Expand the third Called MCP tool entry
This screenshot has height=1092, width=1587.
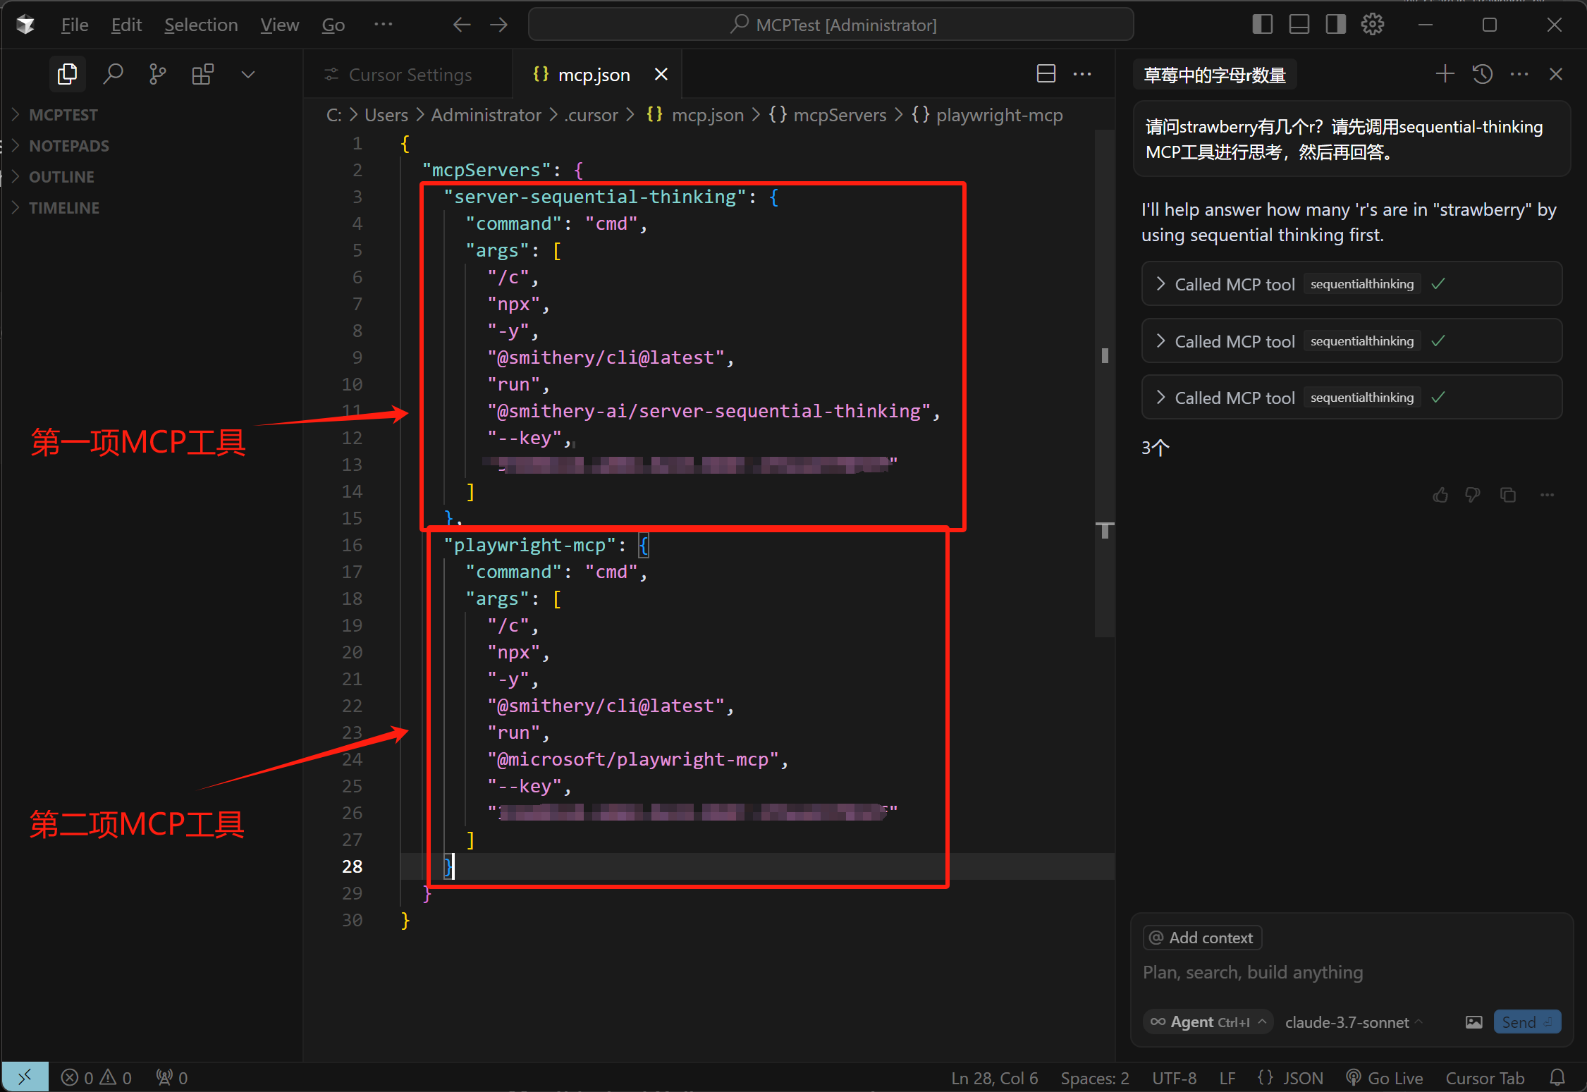pyautogui.click(x=1352, y=398)
